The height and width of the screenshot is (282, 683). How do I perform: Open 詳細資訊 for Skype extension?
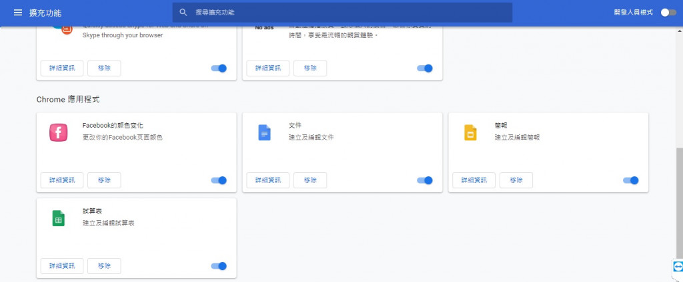62,69
